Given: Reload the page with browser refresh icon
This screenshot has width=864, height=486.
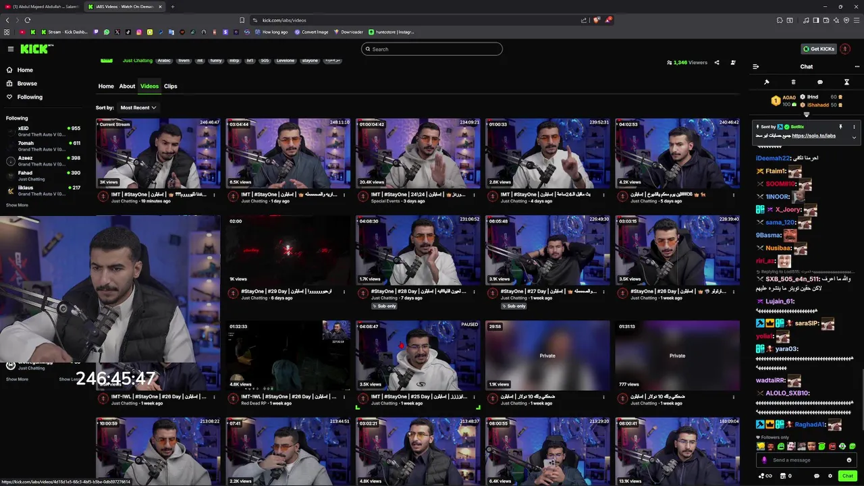Looking at the screenshot, I should pos(27,20).
